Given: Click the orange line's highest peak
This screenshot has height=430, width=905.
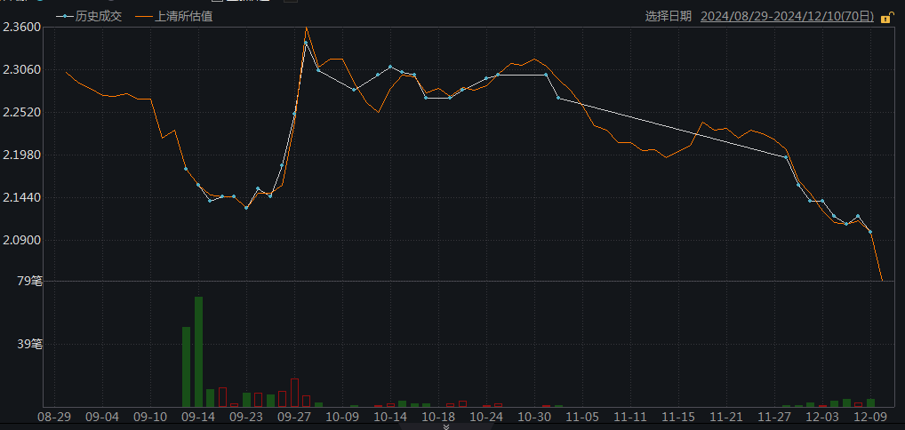Looking at the screenshot, I should [x=307, y=28].
